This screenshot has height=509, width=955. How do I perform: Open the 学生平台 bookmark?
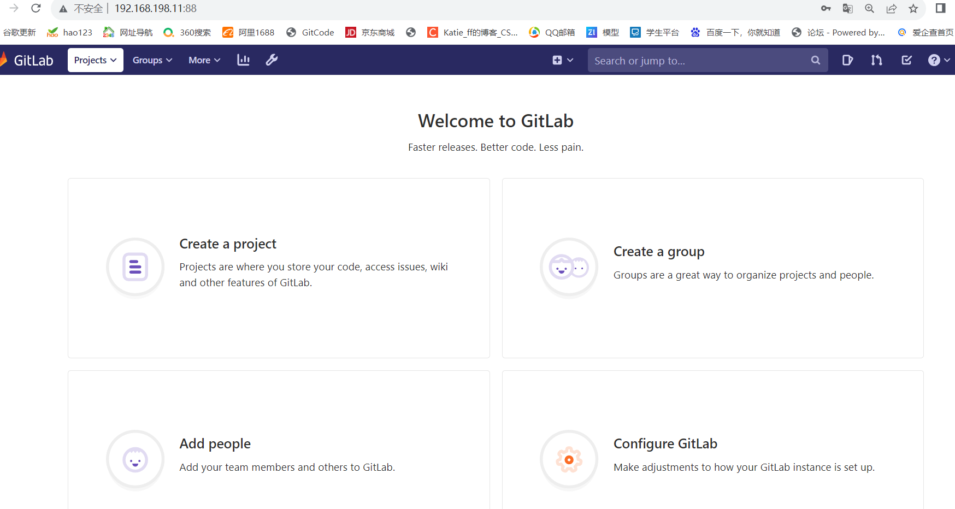[655, 32]
